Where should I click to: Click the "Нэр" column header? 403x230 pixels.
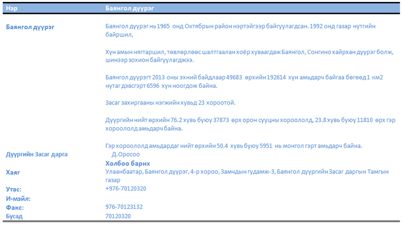11,8
